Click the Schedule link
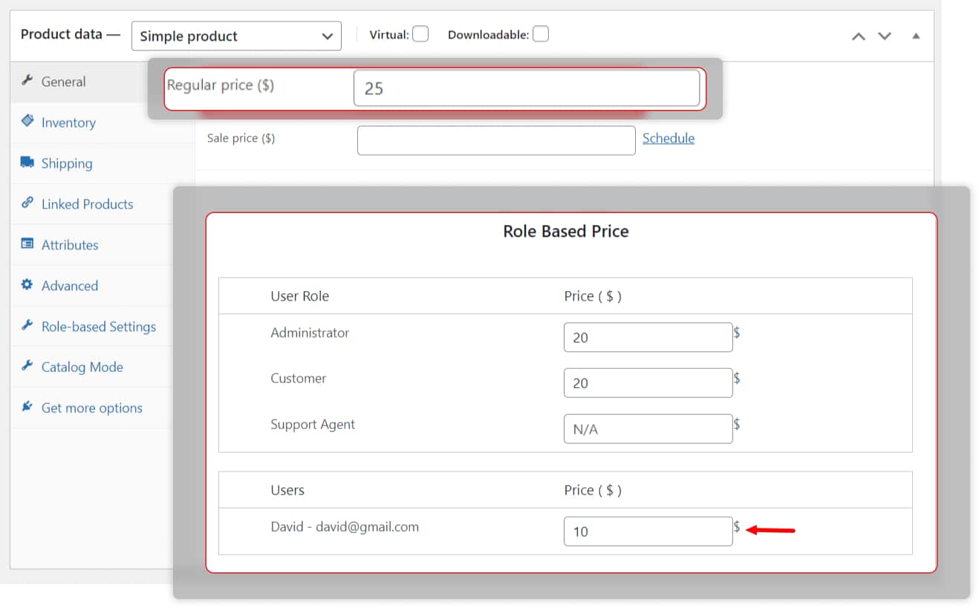This screenshot has height=608, width=979. [x=669, y=138]
